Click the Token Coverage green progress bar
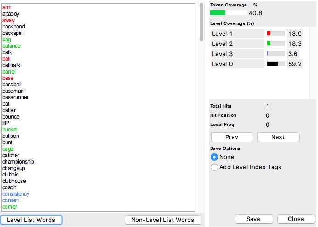 [x=218, y=13]
